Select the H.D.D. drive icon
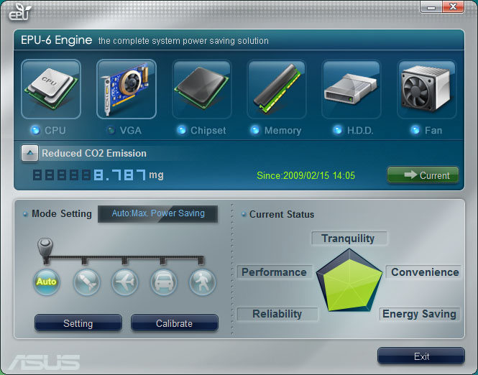This screenshot has width=478, height=375. [351, 89]
